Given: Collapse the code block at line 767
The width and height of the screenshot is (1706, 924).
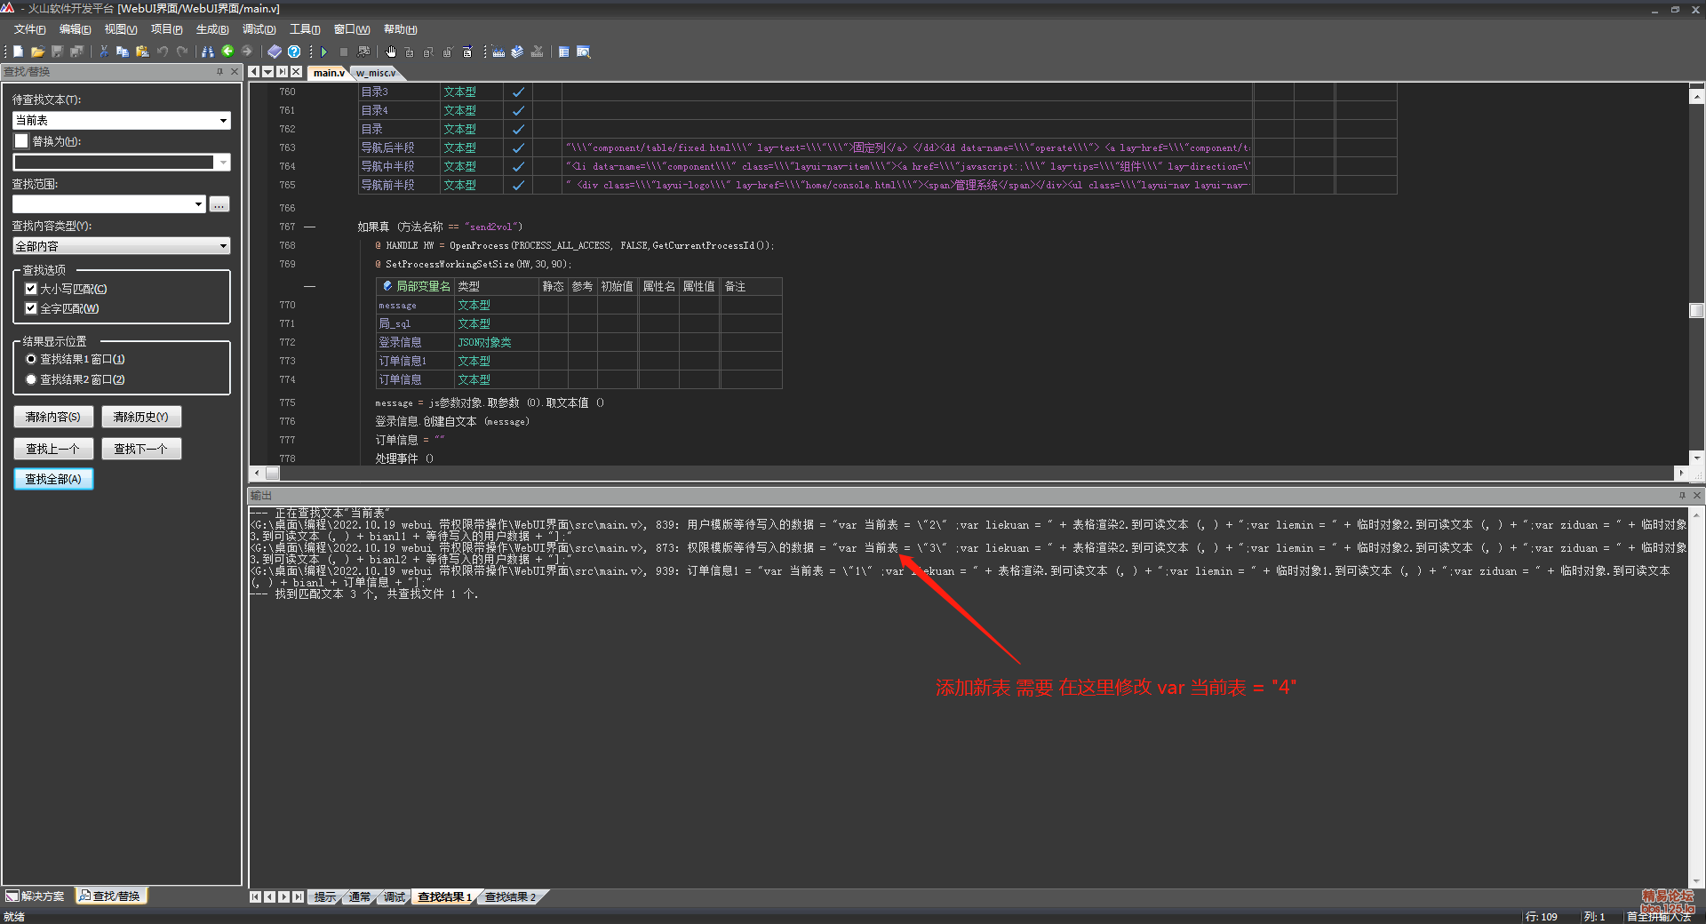Looking at the screenshot, I should 309,227.
